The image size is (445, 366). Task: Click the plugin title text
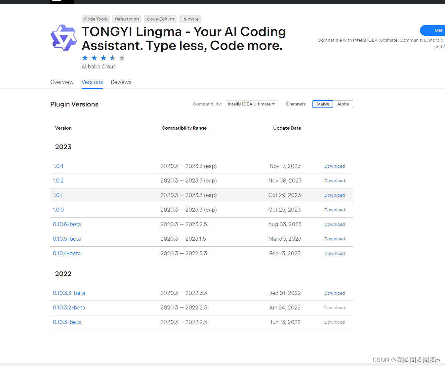pyautogui.click(x=184, y=39)
